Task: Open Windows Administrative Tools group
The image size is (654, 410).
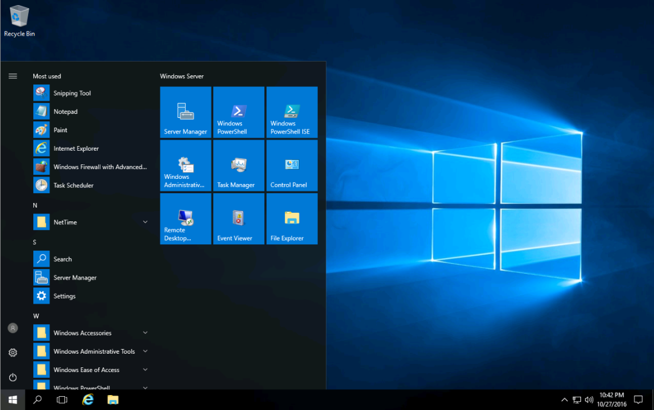Action: (90, 350)
